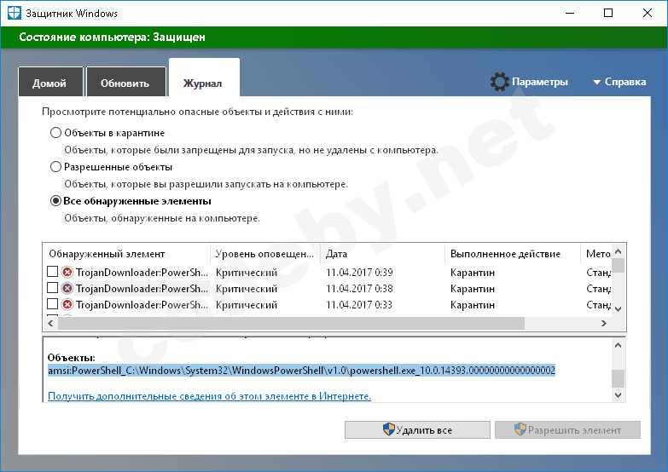Click Карантин cell in 0:39 row
The image size is (668, 472).
(473, 273)
